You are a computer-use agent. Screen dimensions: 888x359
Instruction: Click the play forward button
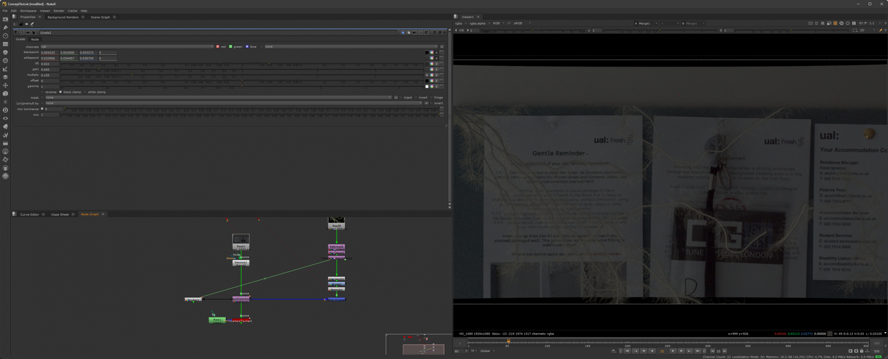pos(673,351)
